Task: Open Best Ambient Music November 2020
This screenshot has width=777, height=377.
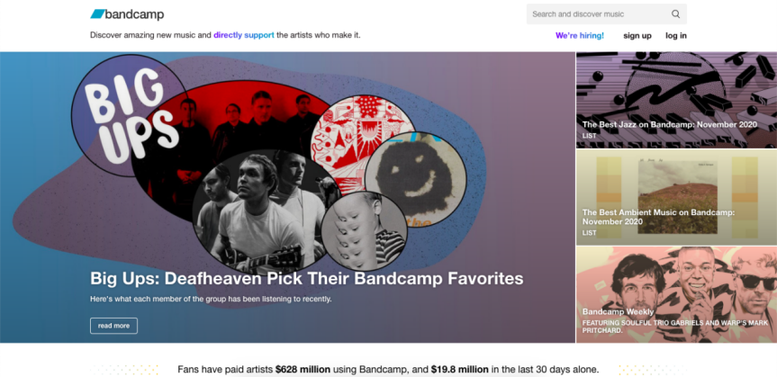Action: coord(658,217)
